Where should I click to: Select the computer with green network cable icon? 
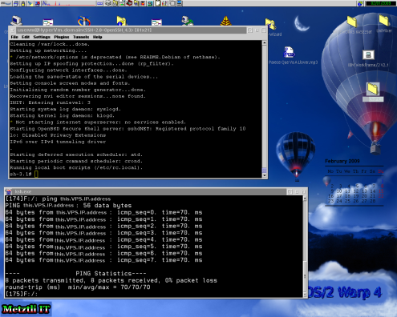point(187,21)
